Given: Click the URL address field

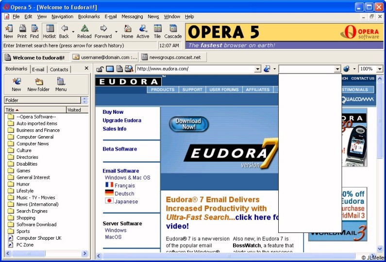Looking at the screenshot, I should pos(196,69).
